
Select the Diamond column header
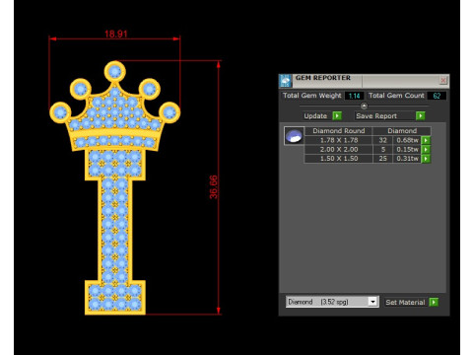(402, 131)
